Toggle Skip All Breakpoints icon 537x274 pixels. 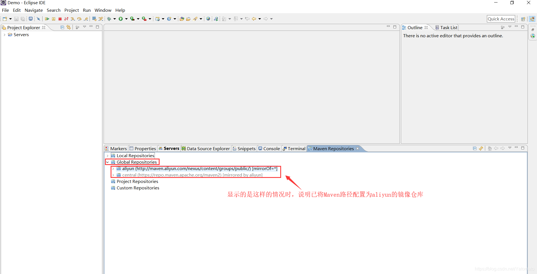(38, 19)
